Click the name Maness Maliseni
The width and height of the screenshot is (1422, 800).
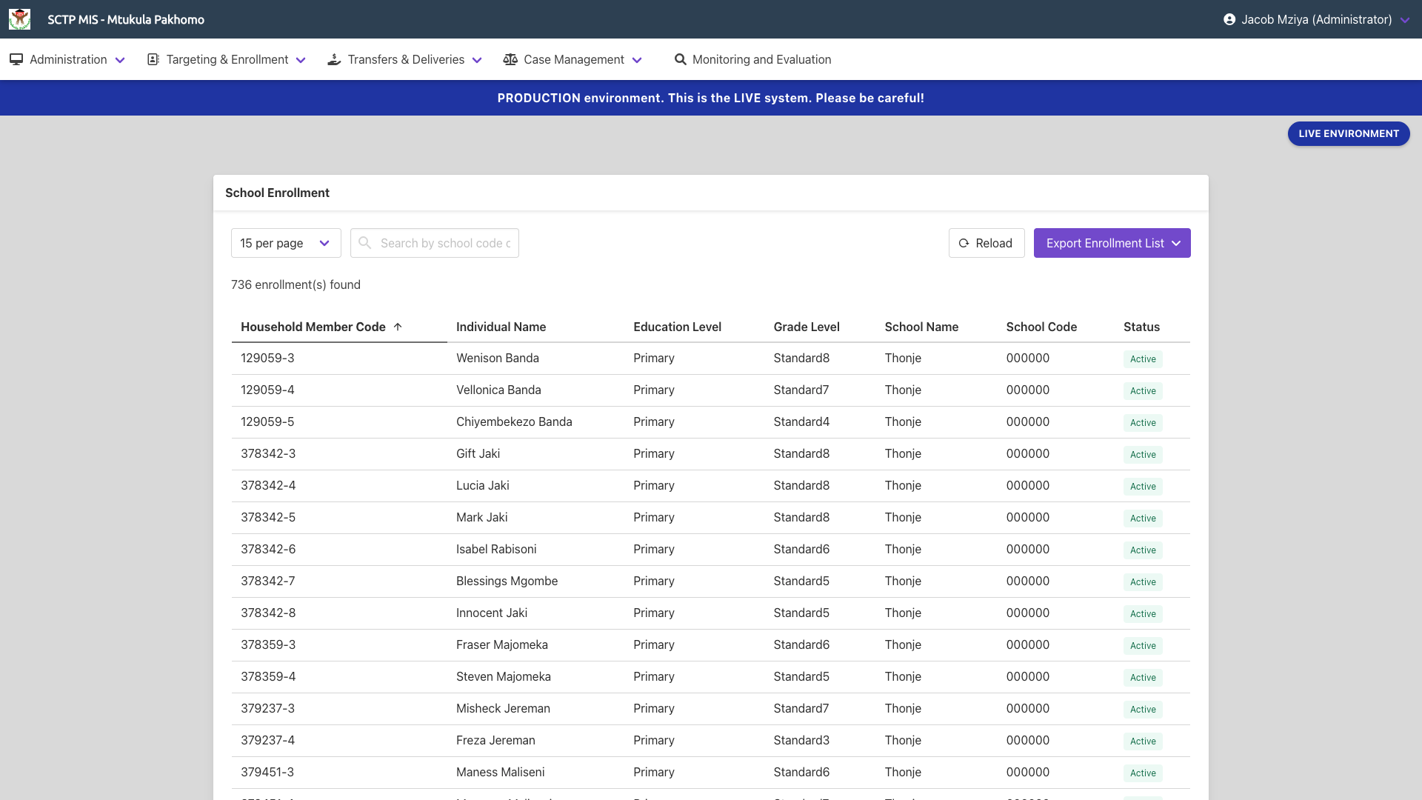click(x=500, y=772)
